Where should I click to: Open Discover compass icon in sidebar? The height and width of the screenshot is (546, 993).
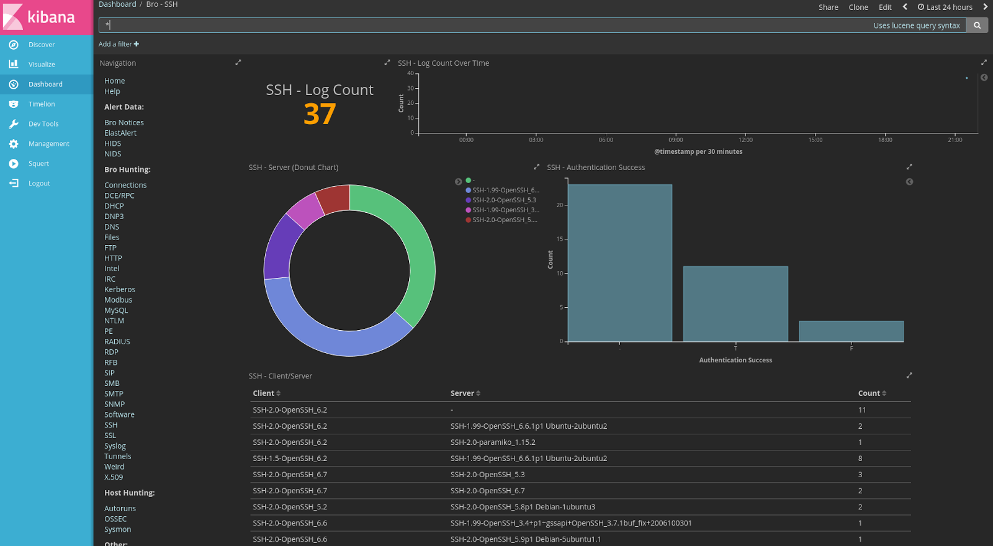click(x=14, y=45)
